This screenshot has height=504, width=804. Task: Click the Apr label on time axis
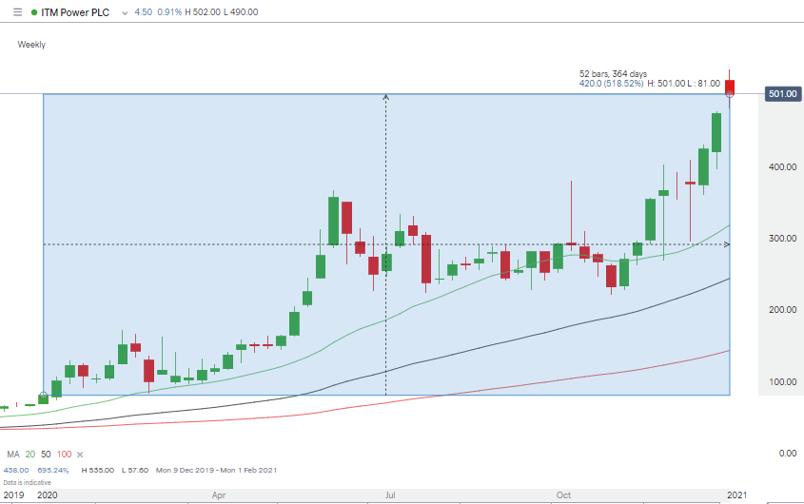point(219,495)
